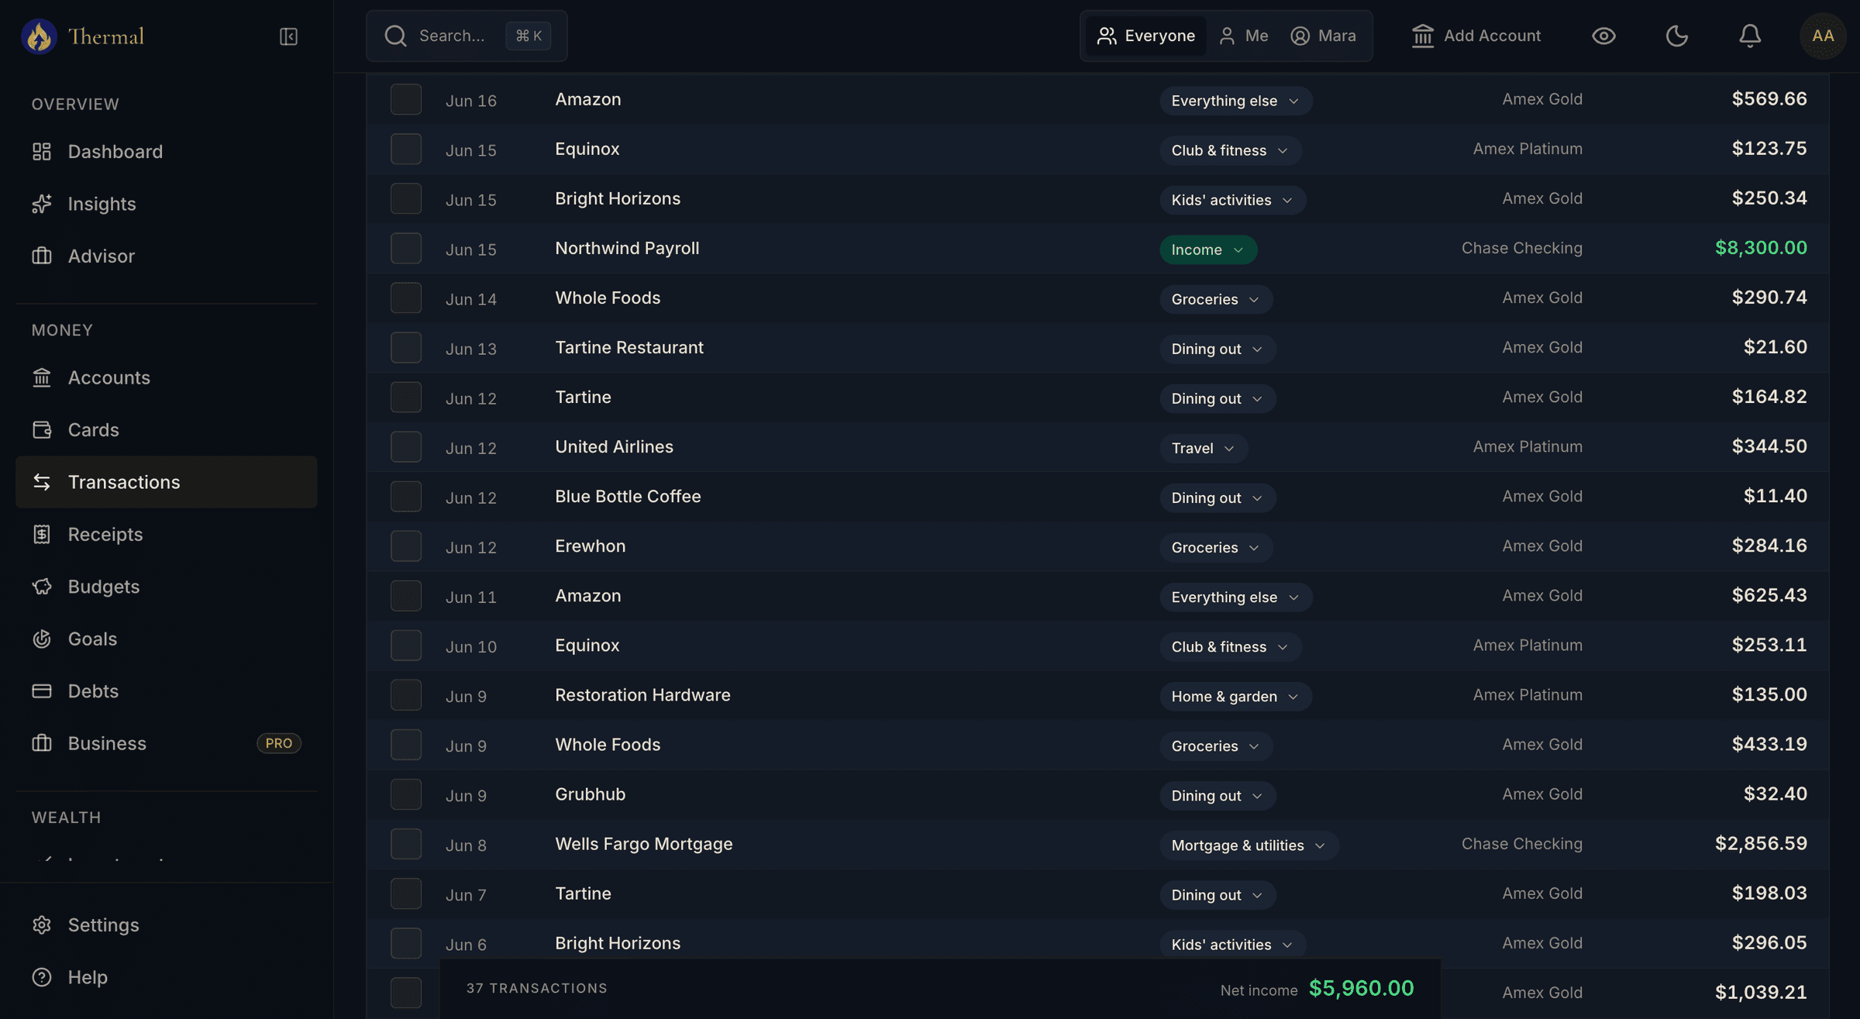Open the Debts card icon
Viewport: 1860px width, 1019px height.
pos(42,690)
